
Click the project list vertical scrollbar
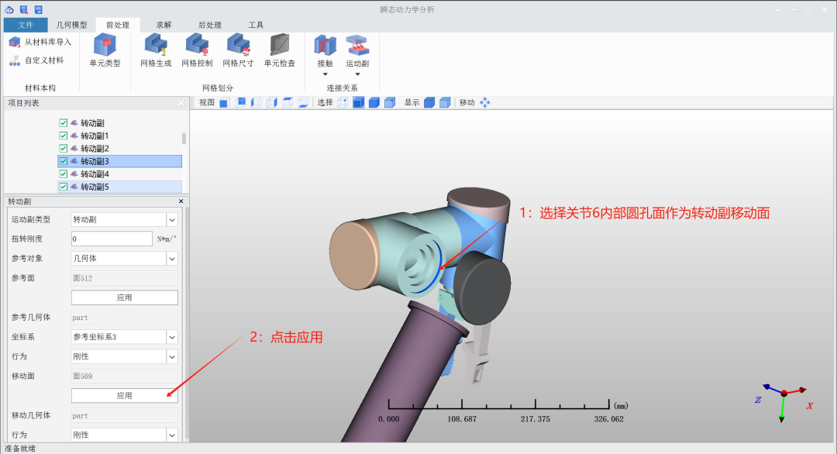click(x=184, y=138)
